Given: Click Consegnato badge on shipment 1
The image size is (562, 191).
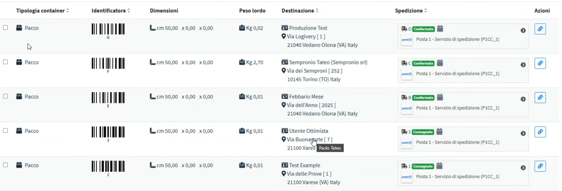Looking at the screenshot, I should point(423,166).
